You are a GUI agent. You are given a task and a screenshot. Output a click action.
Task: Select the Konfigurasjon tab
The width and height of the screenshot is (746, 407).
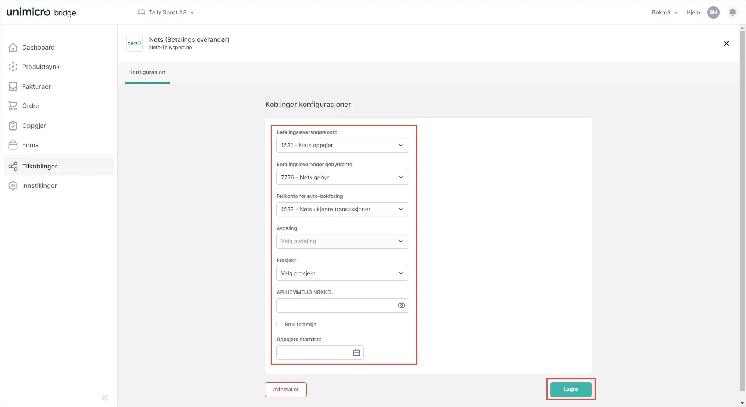[147, 72]
